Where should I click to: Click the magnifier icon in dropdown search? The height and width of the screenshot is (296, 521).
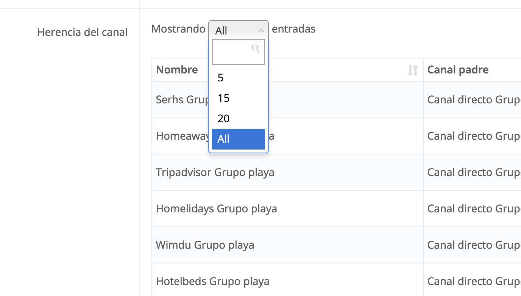coord(256,49)
